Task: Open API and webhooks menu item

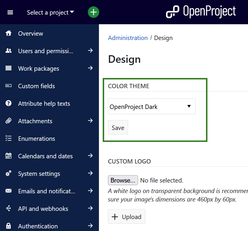Action: point(43,209)
